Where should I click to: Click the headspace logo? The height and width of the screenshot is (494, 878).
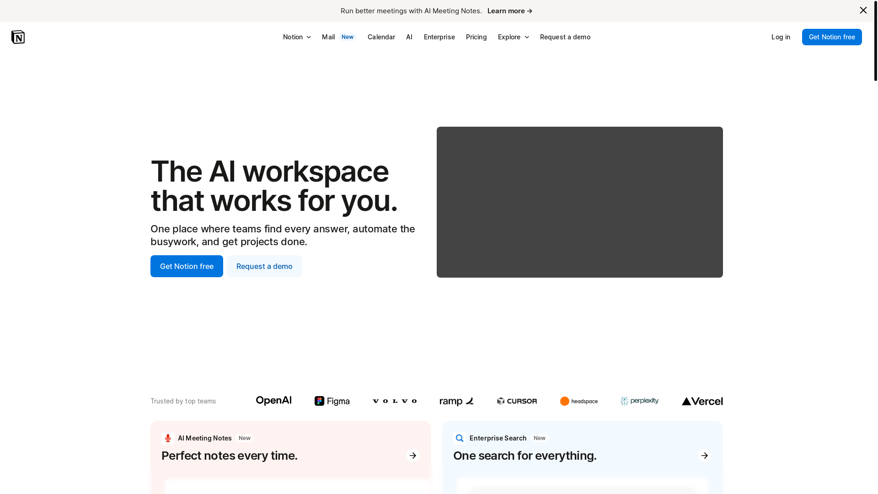coord(579,401)
